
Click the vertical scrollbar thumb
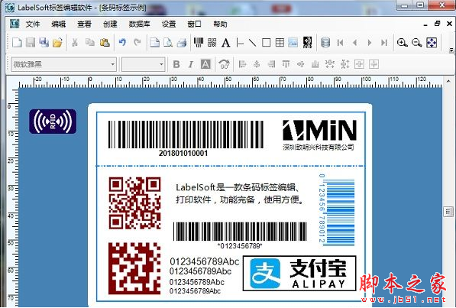[x=448, y=212]
